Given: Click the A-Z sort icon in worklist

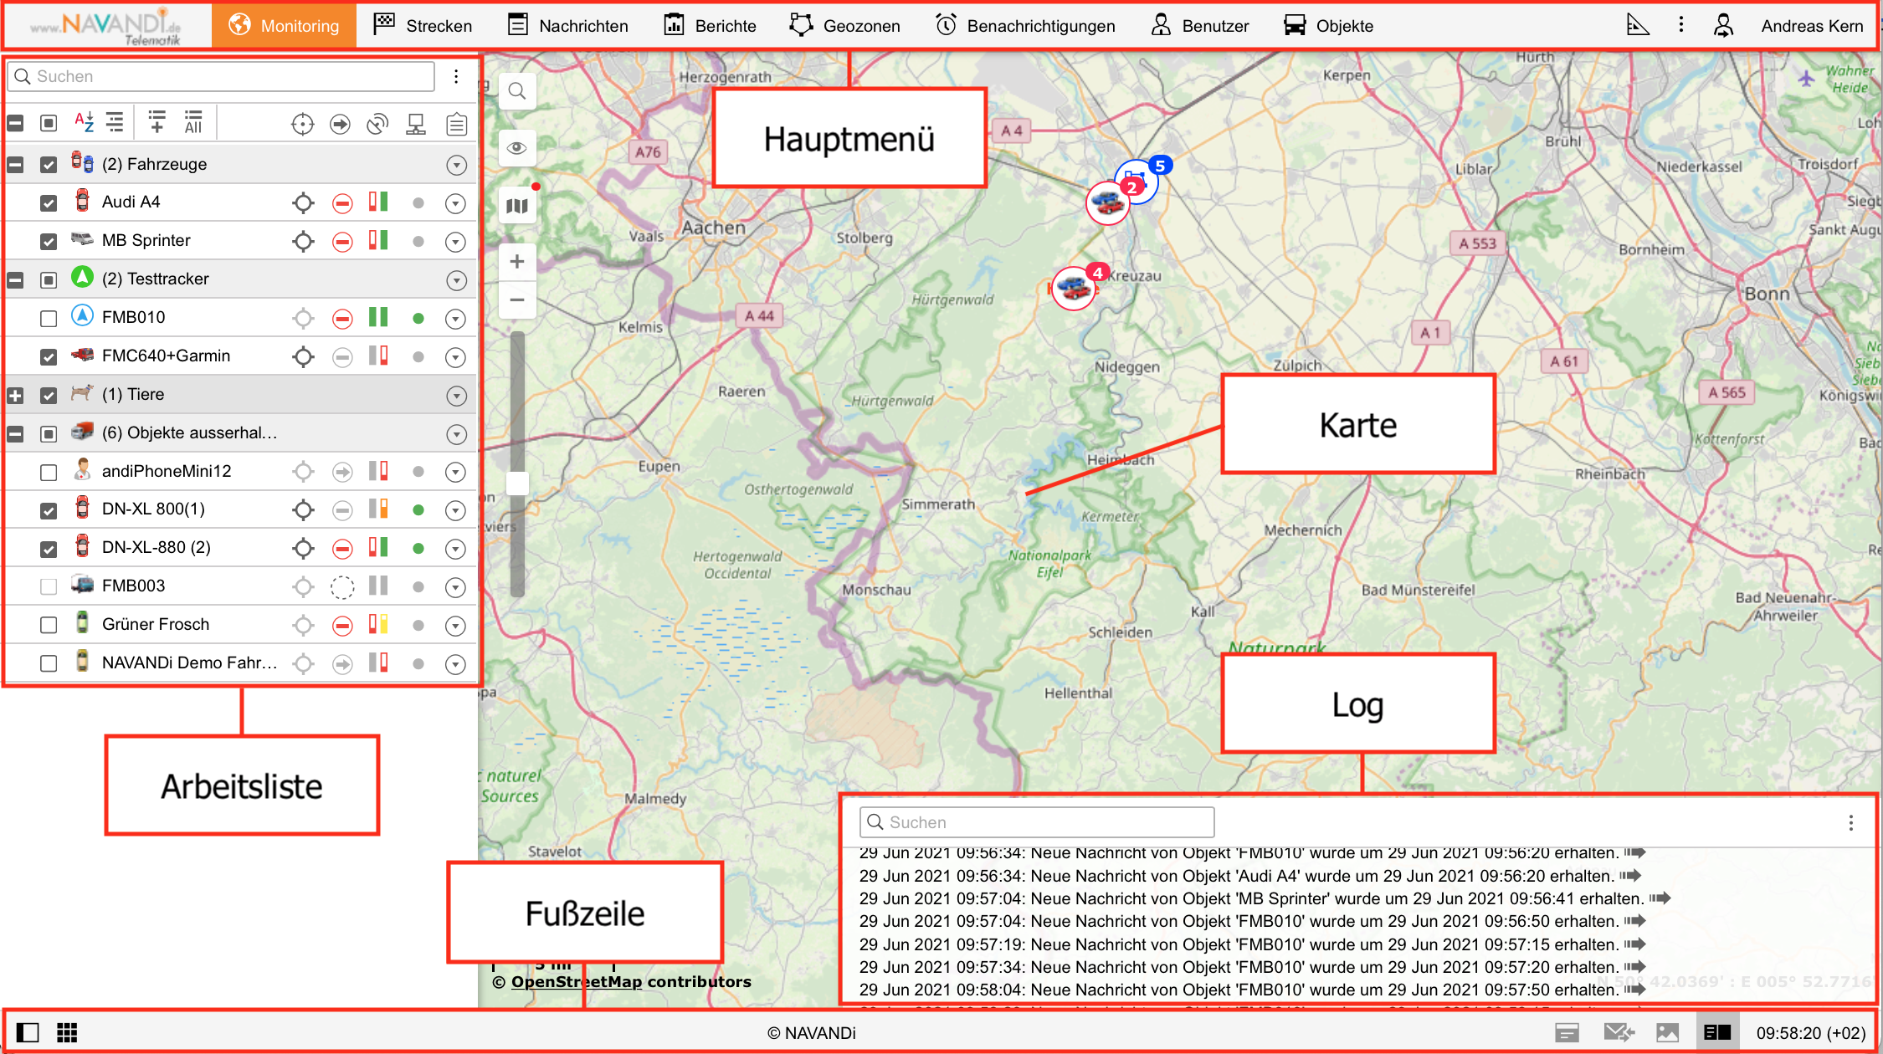Looking at the screenshot, I should coord(84,123).
